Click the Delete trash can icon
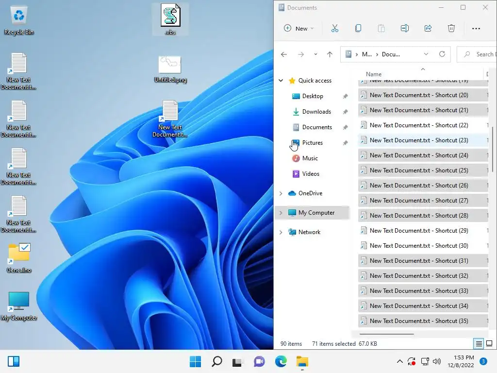The height and width of the screenshot is (373, 497). [x=451, y=29]
